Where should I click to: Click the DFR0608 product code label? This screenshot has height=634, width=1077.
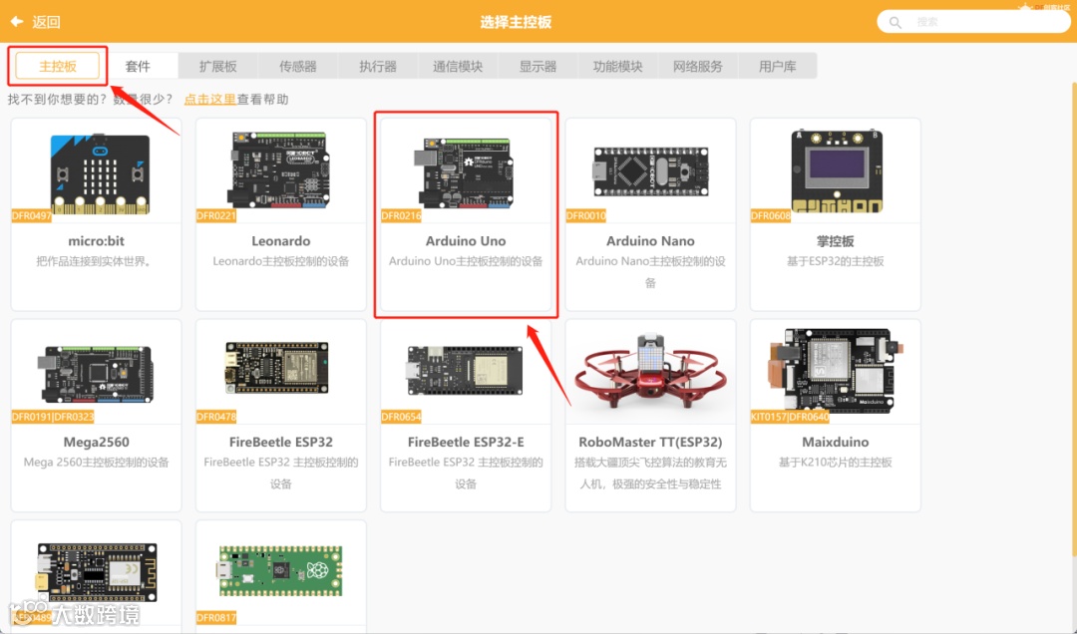coord(771,215)
